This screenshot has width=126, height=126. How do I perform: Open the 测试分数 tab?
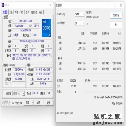34,12
